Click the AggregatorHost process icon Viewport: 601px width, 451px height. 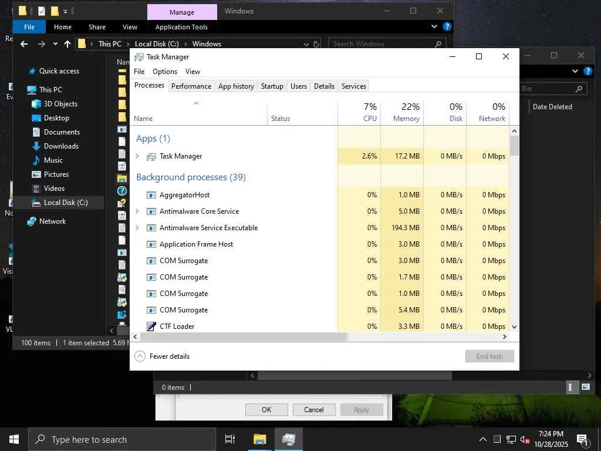point(151,195)
